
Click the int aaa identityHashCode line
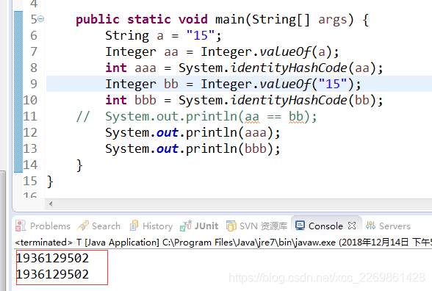244,68
